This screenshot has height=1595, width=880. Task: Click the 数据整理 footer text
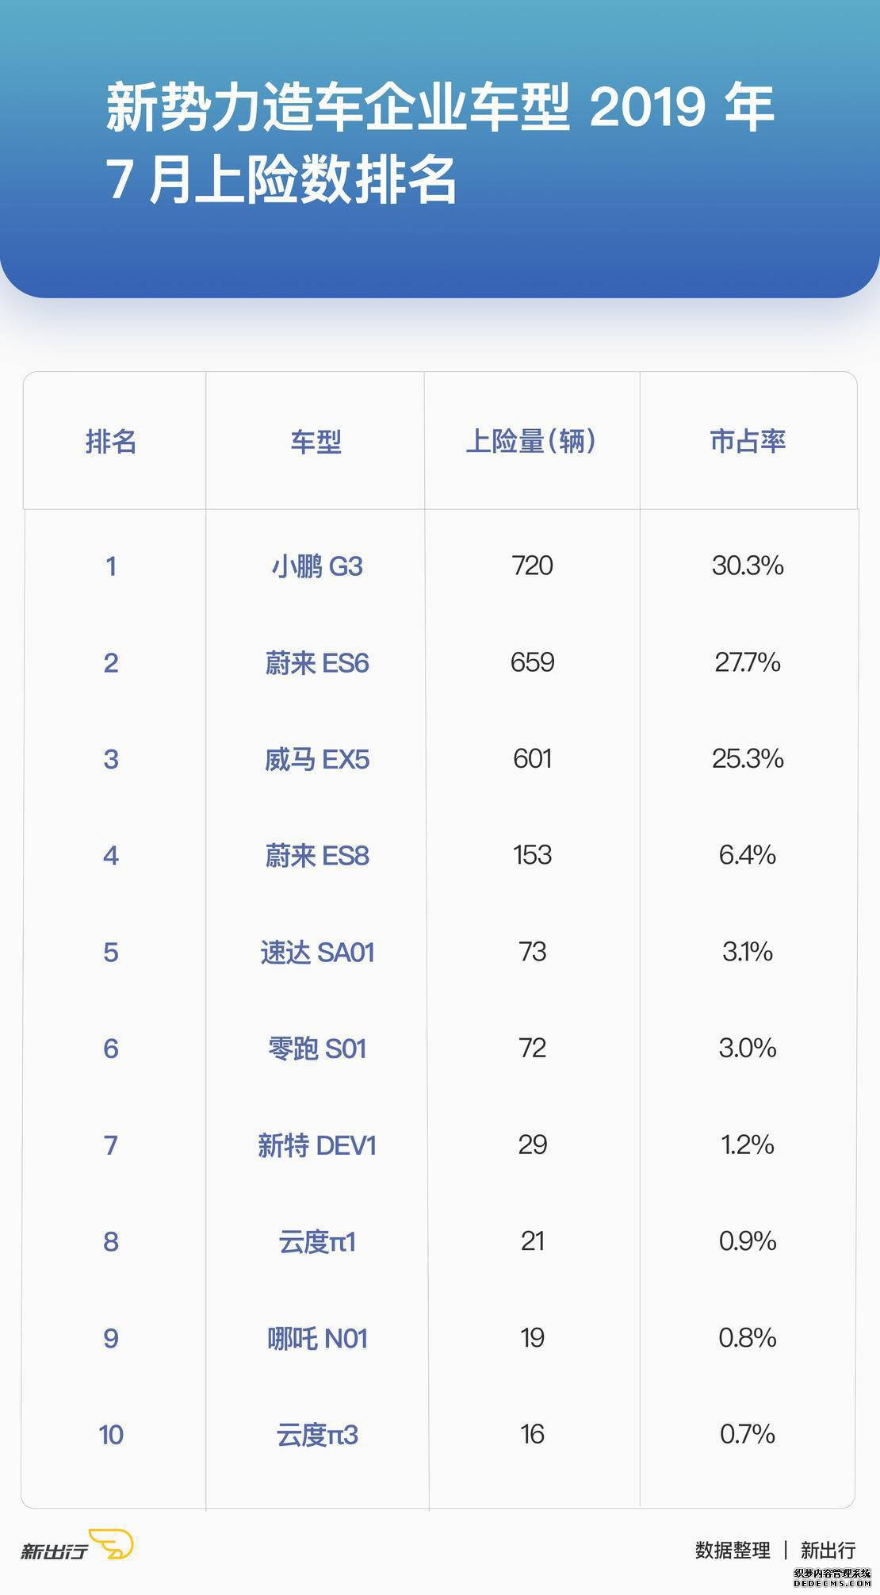point(733,1550)
